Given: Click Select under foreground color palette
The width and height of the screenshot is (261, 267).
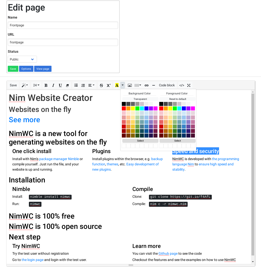Looking at the screenshot, I should coord(177,141).
